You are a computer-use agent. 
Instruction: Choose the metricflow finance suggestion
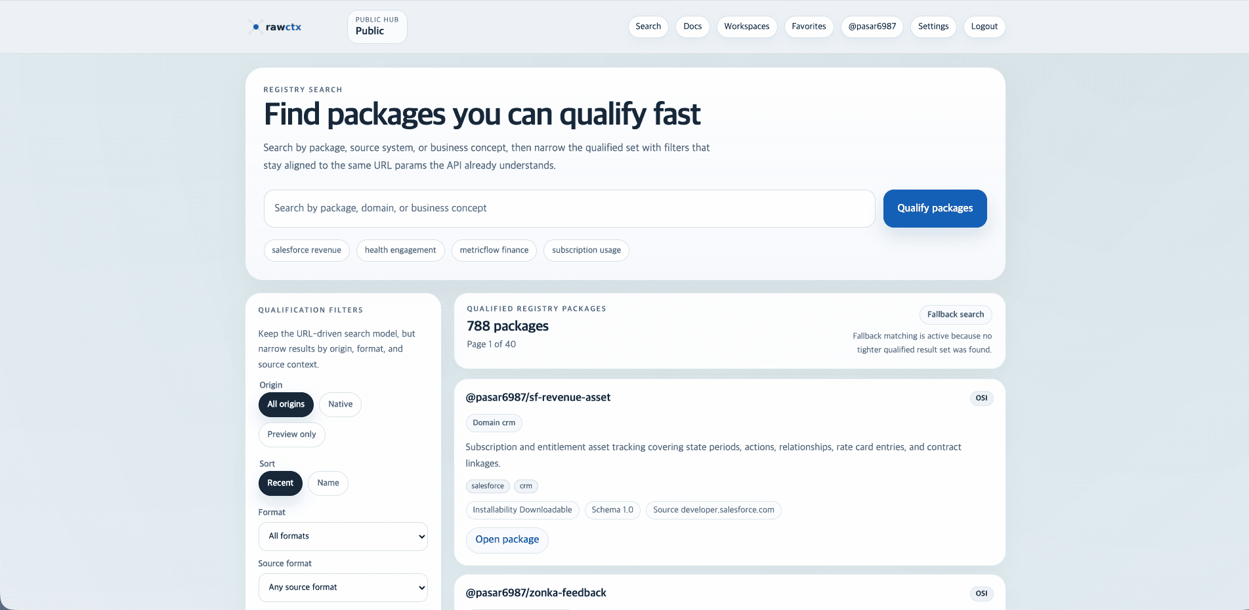(494, 251)
